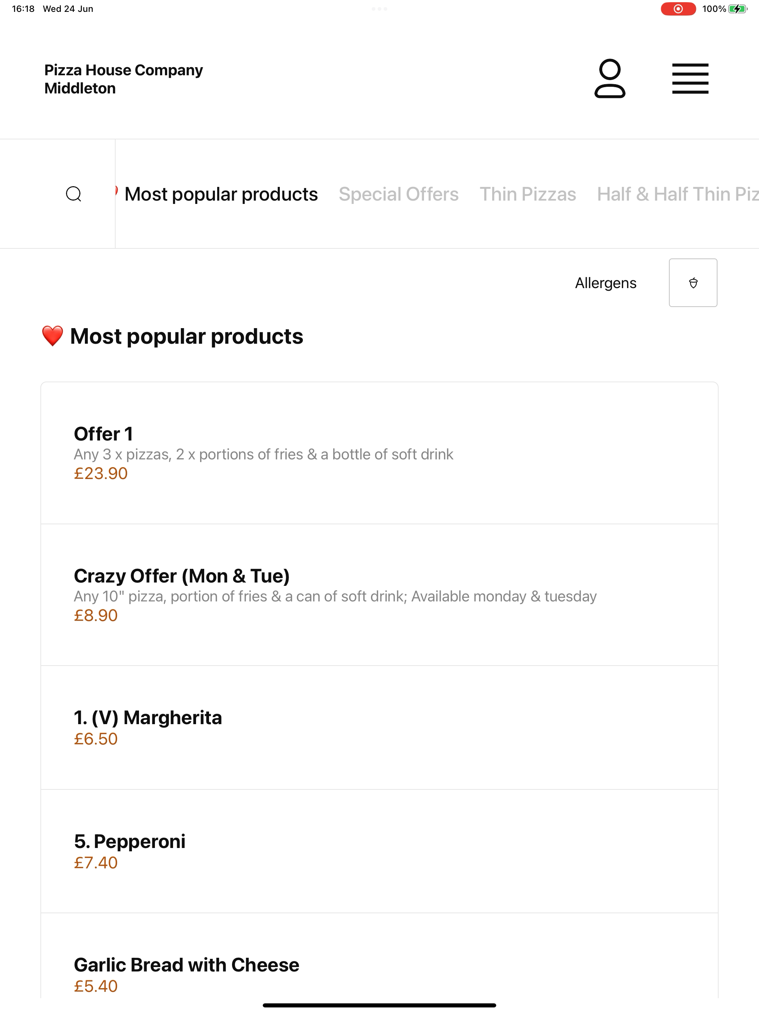Add the 1. (V) Margherita pizza
Screen dimensions: 759x1013
379,727
